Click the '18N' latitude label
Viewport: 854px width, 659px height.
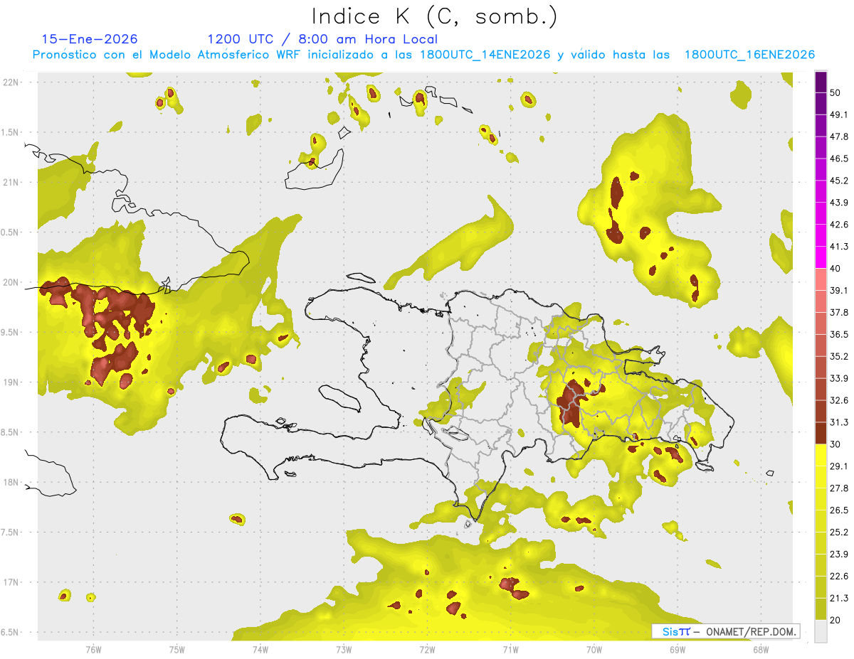pyautogui.click(x=11, y=482)
